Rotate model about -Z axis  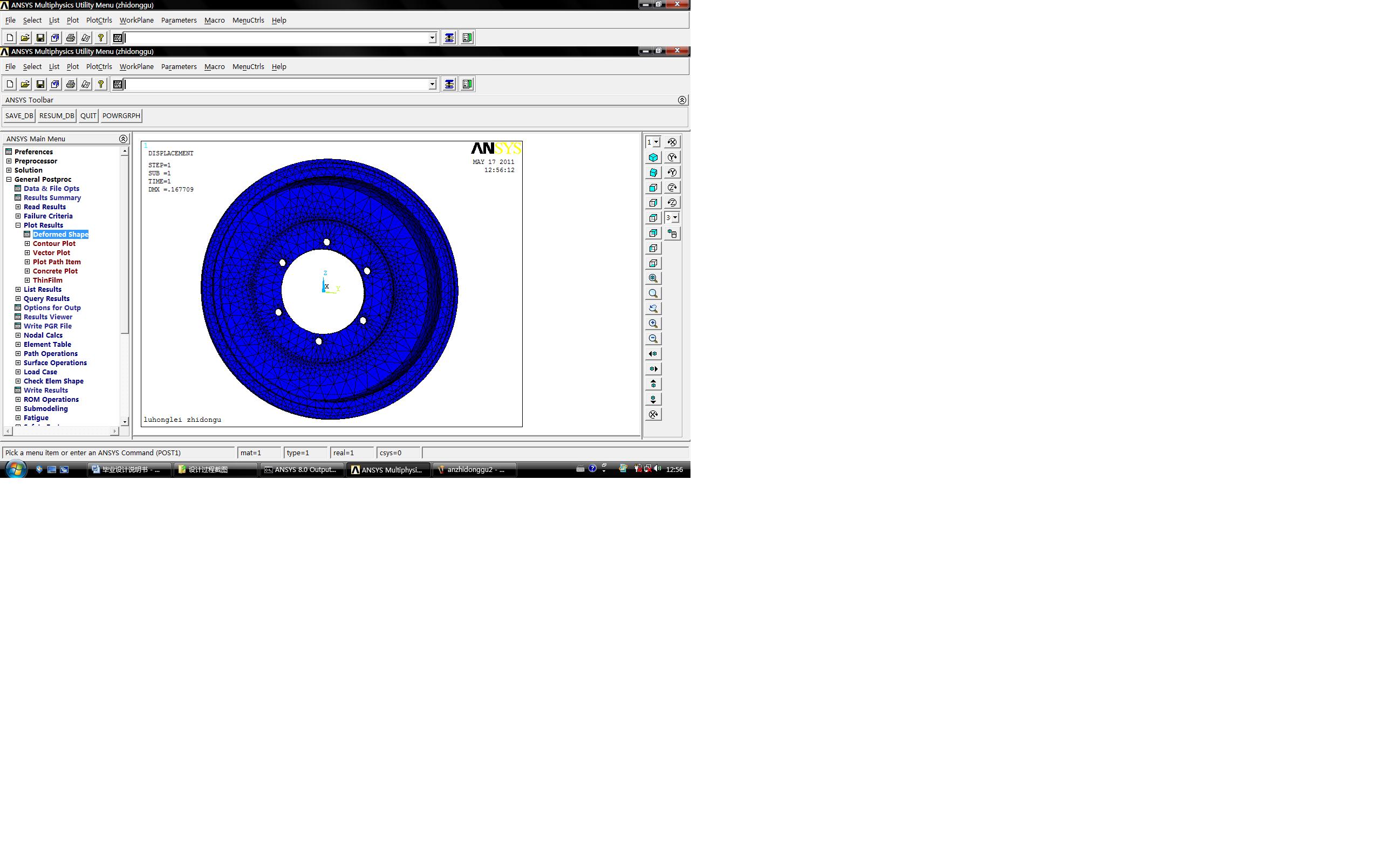pos(672,203)
